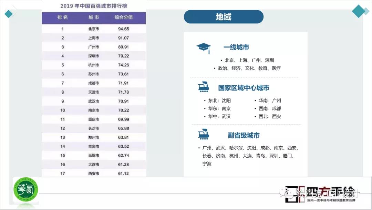372x210 pixels.
Task: Click the 西安市 cell
Action: pyautogui.click(x=94, y=174)
